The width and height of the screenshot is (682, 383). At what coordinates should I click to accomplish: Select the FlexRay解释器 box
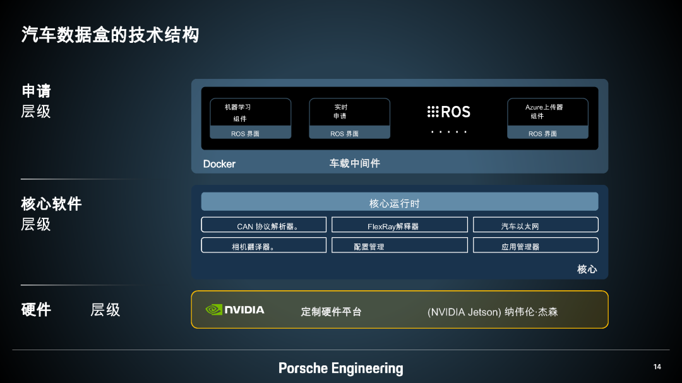(399, 225)
